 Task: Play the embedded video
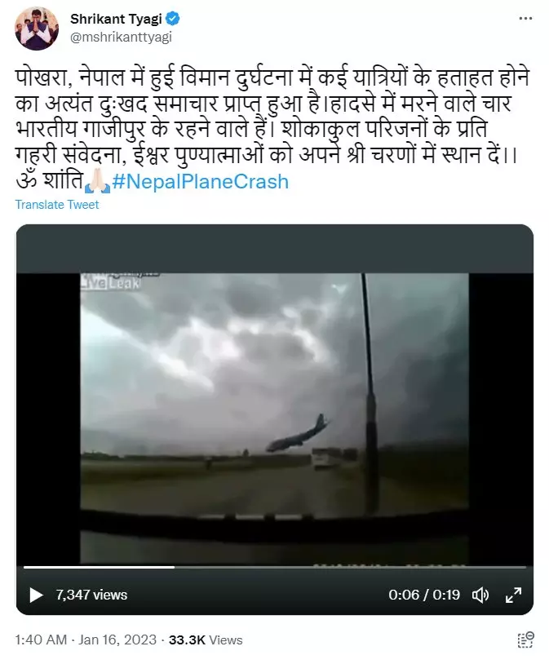point(36,595)
